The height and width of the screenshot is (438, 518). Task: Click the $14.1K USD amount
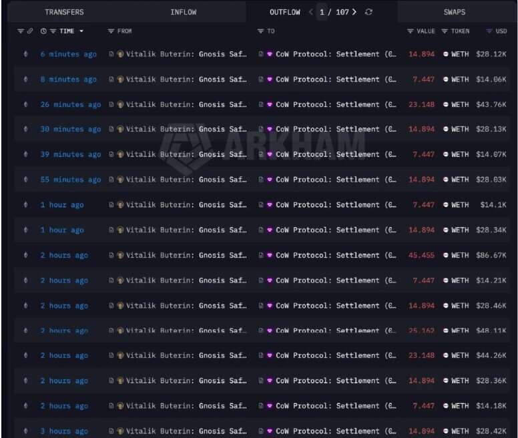(x=493, y=205)
